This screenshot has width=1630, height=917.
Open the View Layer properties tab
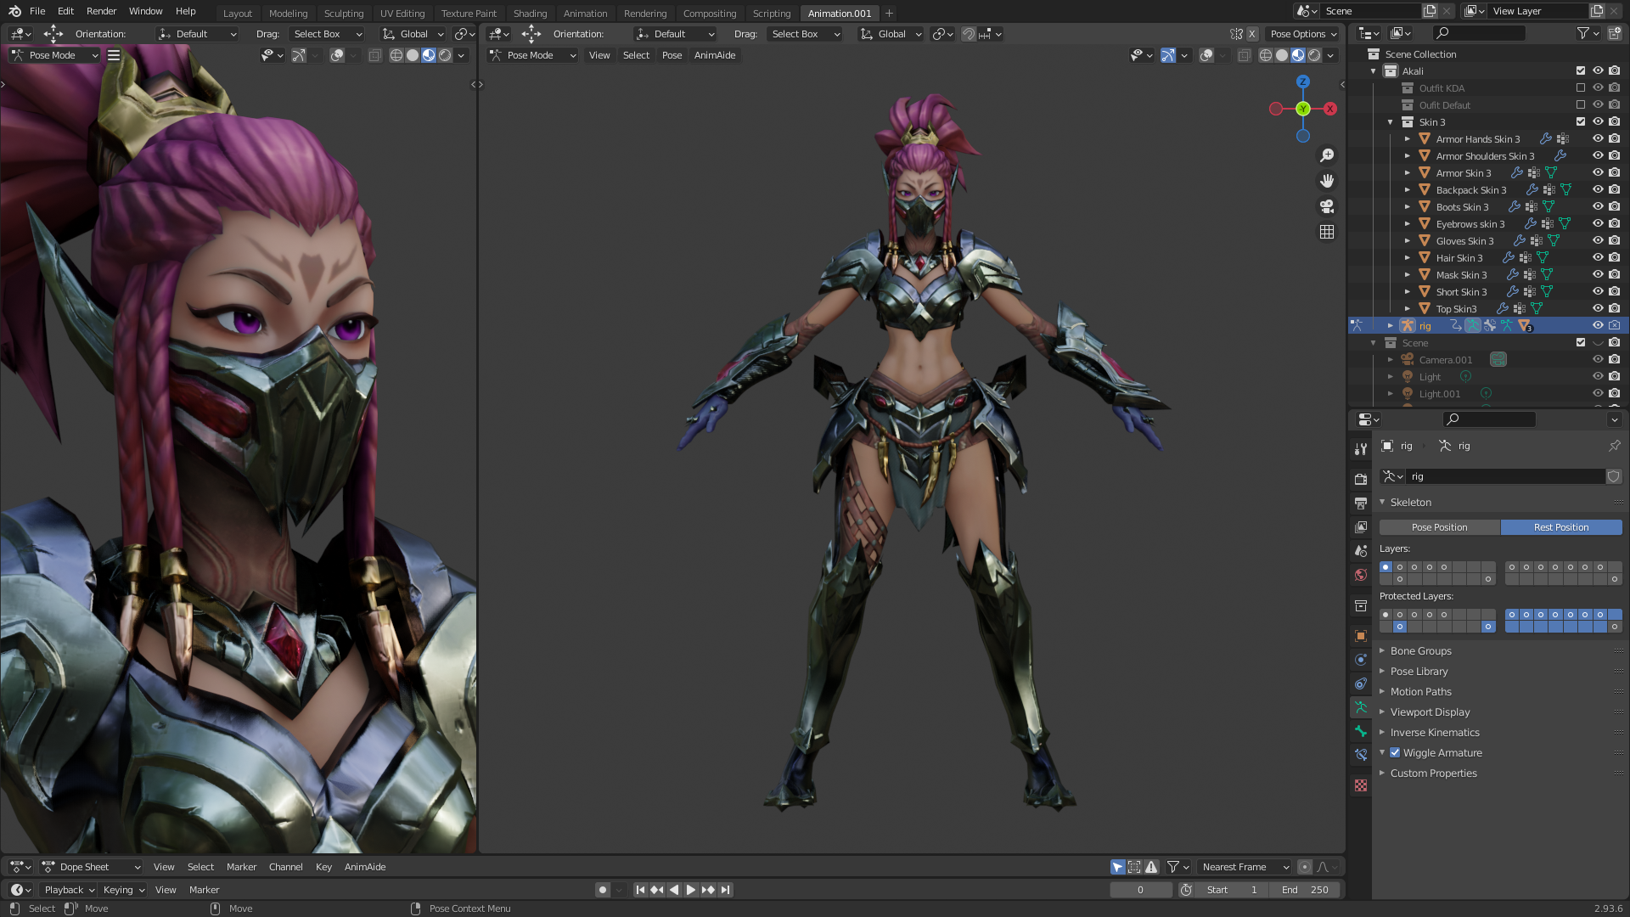[1361, 526]
